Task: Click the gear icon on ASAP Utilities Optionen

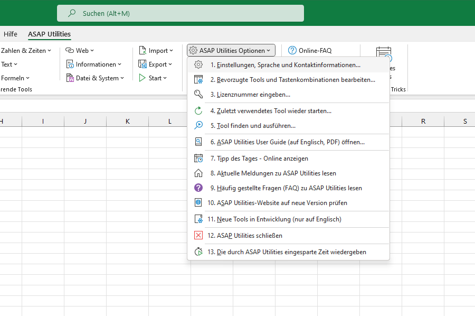Action: point(193,50)
